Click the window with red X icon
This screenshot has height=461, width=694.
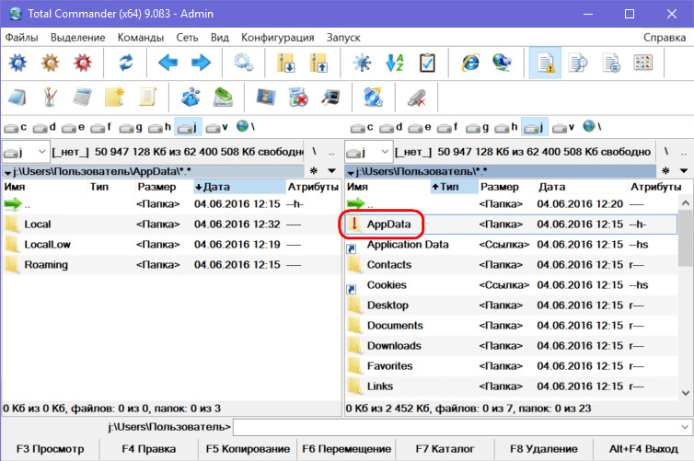click(x=298, y=97)
